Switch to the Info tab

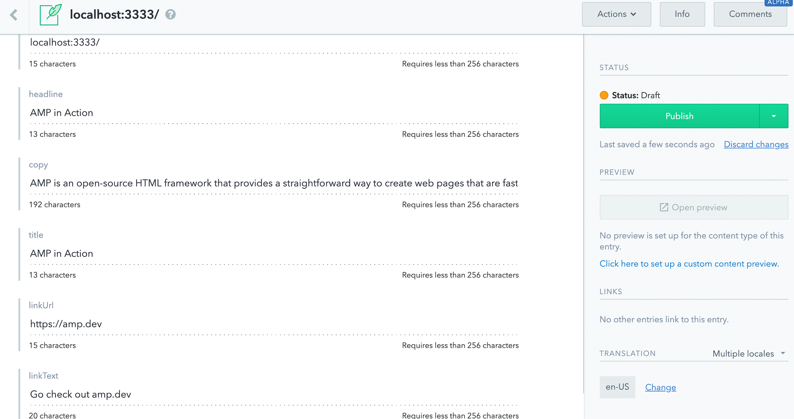[682, 14]
